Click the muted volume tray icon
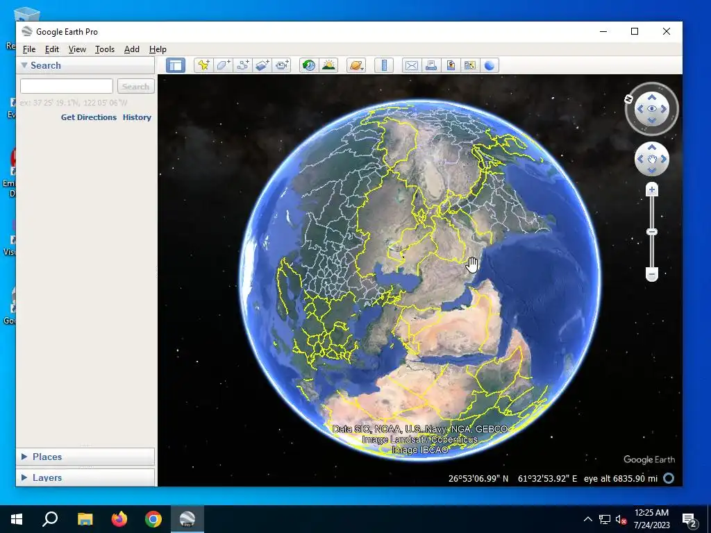 [x=621, y=519]
